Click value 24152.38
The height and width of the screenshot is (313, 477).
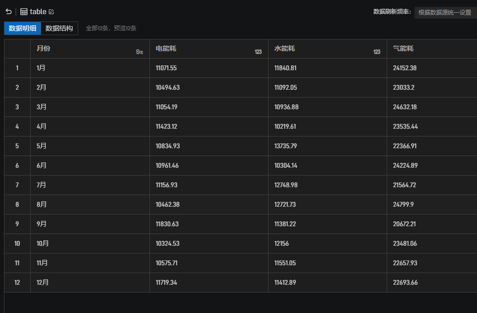405,68
